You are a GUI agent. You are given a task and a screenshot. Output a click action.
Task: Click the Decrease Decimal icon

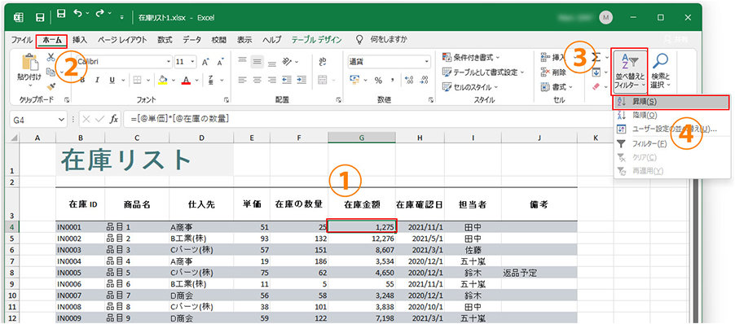[424, 80]
